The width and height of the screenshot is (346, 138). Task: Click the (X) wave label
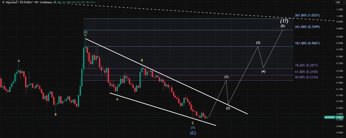(85, 32)
